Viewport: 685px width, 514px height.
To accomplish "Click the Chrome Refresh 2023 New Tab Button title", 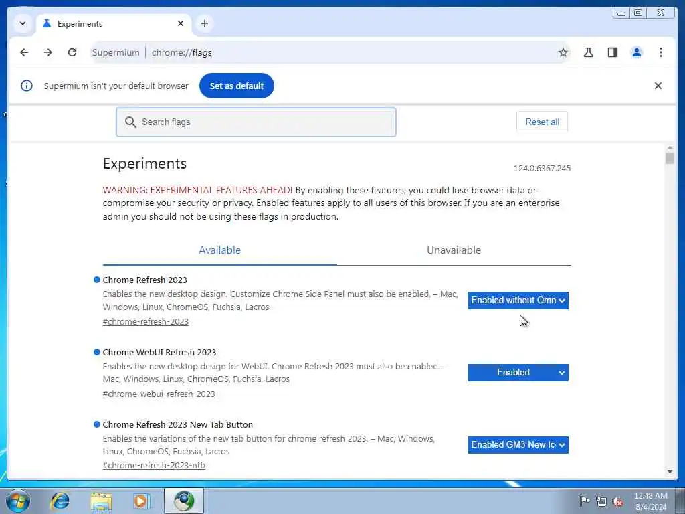I will click(x=178, y=424).
